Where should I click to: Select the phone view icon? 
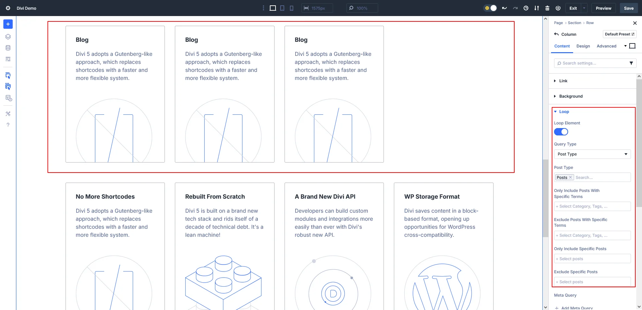292,8
